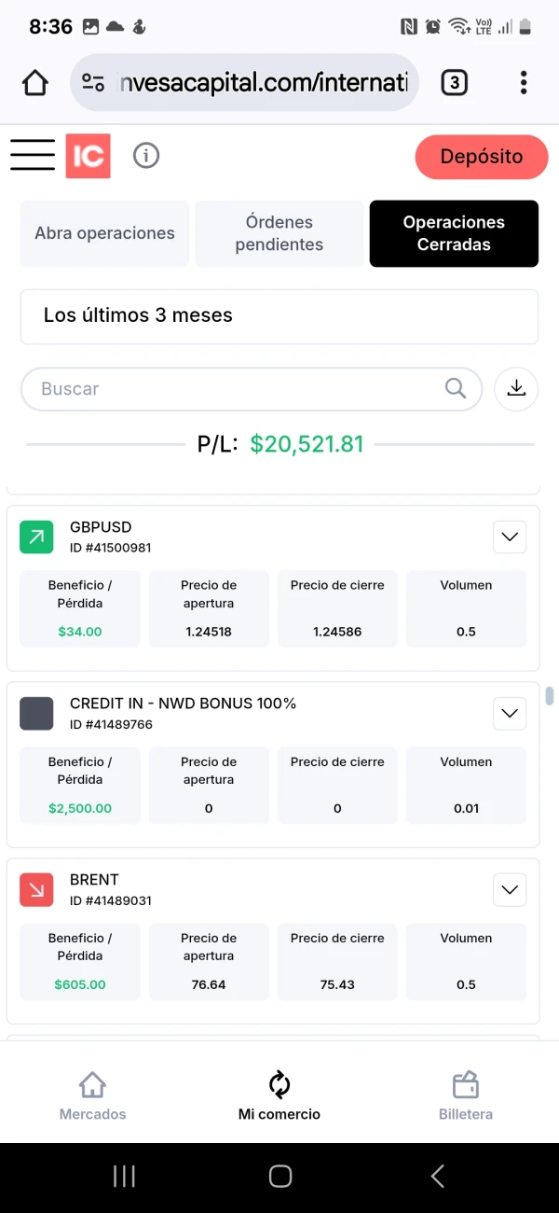
Task: Download closed operations report
Action: click(x=516, y=389)
